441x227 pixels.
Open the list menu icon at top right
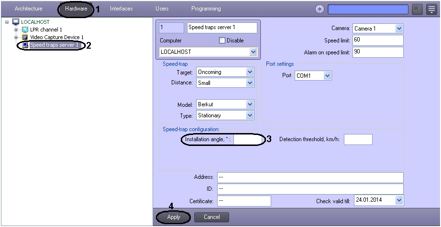pyautogui.click(x=431, y=9)
